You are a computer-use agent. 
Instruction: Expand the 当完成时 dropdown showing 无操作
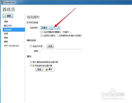tap(50, 28)
